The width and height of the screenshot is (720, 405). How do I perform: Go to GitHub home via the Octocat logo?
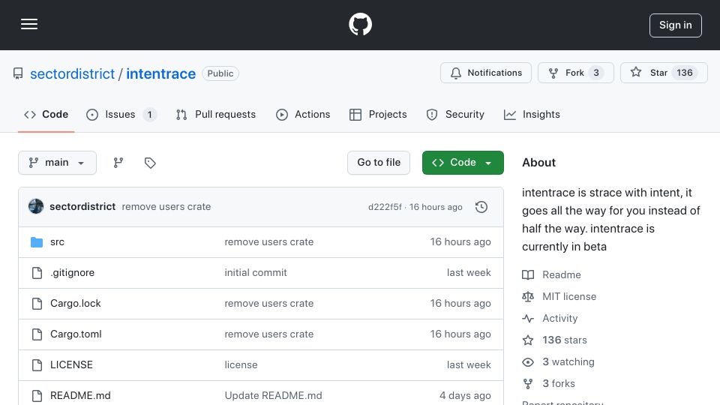360,24
